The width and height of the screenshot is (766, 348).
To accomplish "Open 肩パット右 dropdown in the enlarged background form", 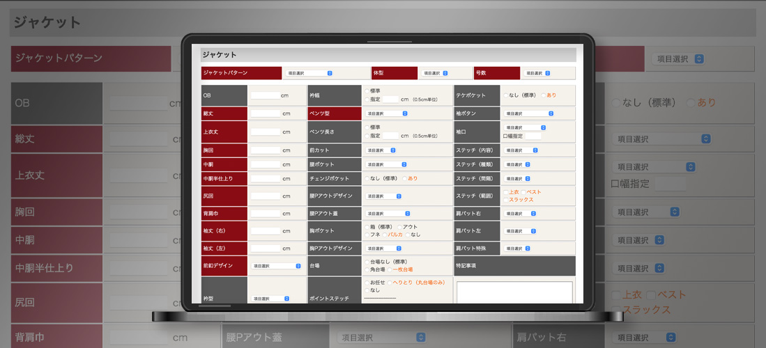I will [645, 338].
